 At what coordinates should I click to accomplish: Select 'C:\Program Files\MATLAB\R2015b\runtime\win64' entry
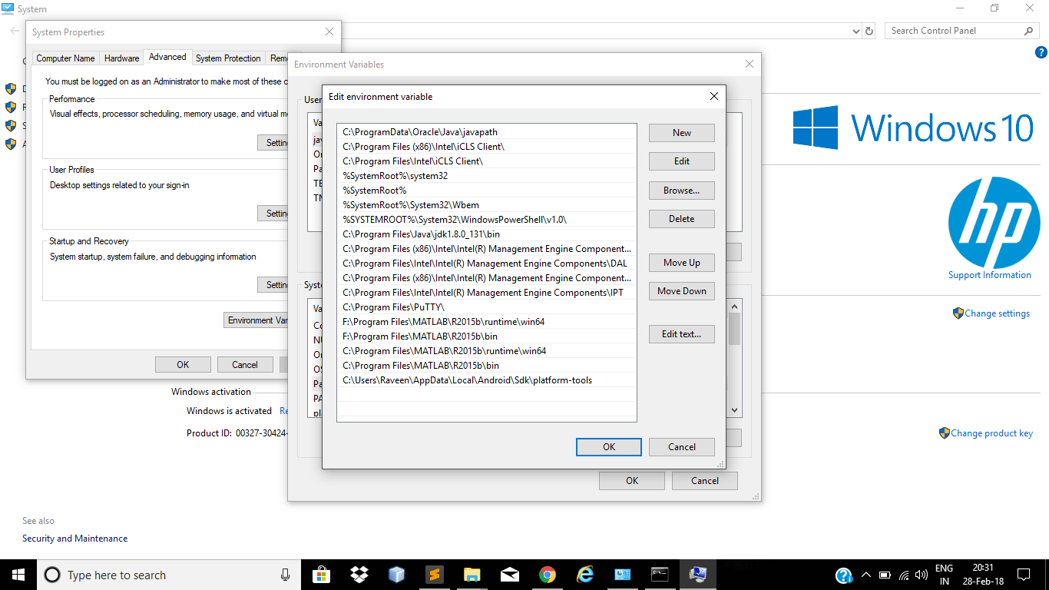487,351
